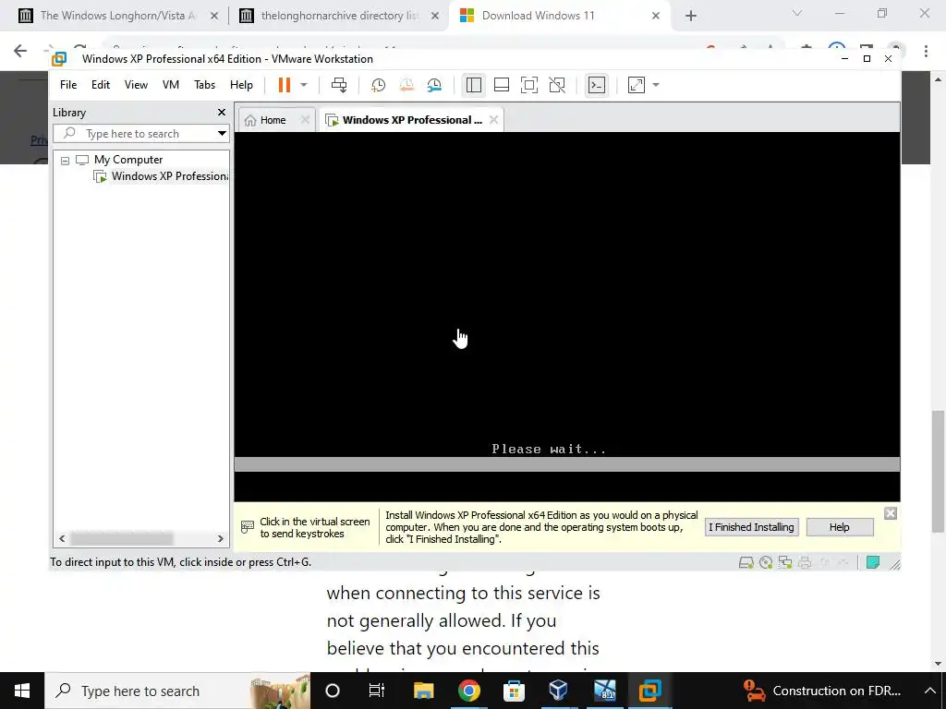This screenshot has width=946, height=709.
Task: Click the Cortana circle icon
Action: pyautogui.click(x=333, y=691)
